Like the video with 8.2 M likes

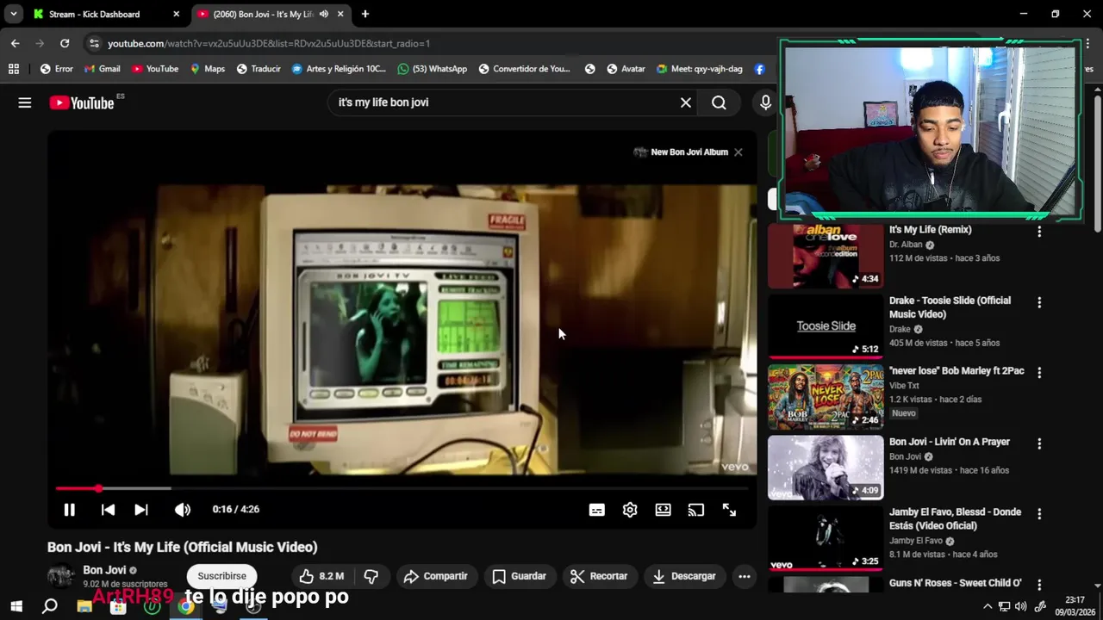[321, 576]
